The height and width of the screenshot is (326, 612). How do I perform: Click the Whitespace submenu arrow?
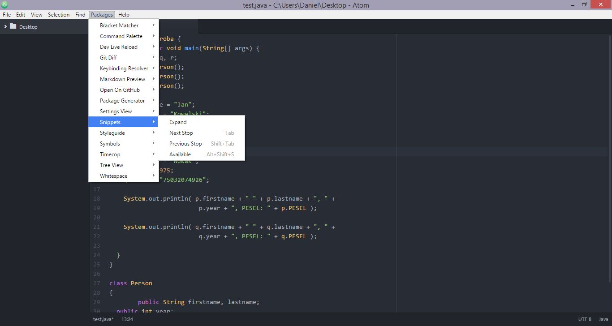click(153, 176)
